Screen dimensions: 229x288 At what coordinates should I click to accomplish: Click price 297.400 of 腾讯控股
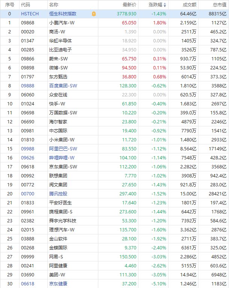tap(128, 194)
